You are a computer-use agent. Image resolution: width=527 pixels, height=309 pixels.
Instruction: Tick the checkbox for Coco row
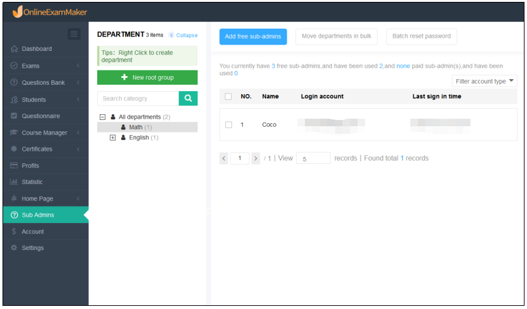[x=228, y=124]
